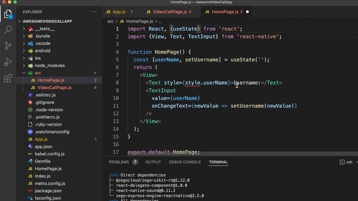Open Explorer more actions ellipsis
Viewport: 358px width, 201px height.
(94, 12)
